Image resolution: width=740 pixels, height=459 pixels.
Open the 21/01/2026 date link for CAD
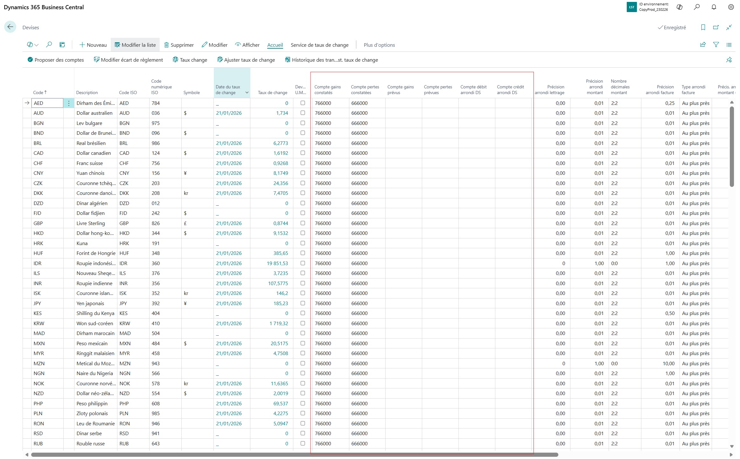[x=229, y=153]
